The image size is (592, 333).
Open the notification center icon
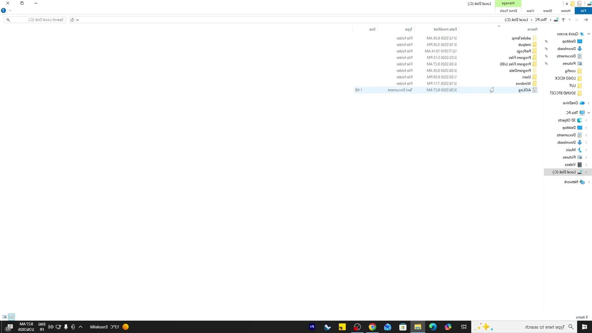[9, 327]
